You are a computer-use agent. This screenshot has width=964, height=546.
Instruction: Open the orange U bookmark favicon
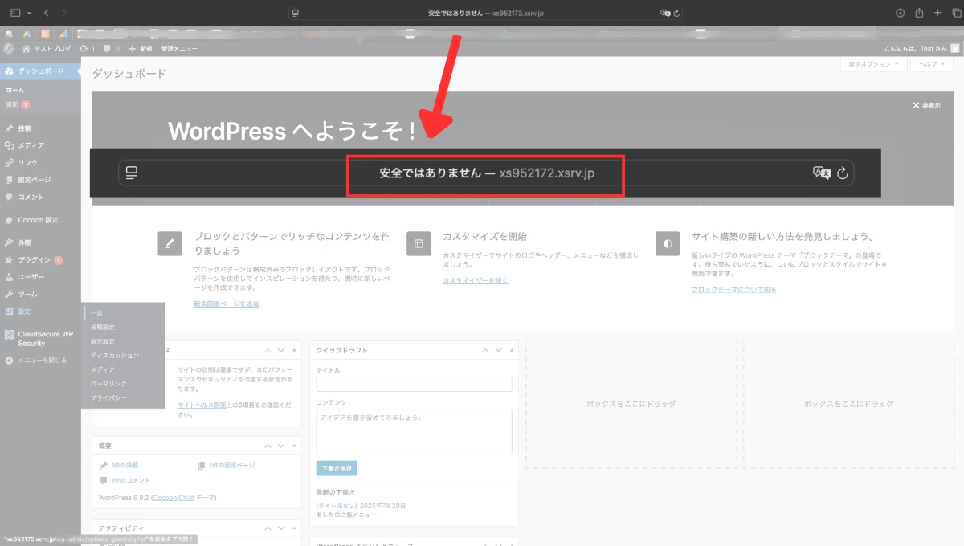(x=45, y=33)
